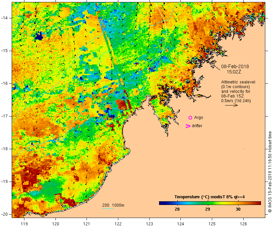Click the magenta Argo circle symbol
274x227 pixels.
point(190,118)
